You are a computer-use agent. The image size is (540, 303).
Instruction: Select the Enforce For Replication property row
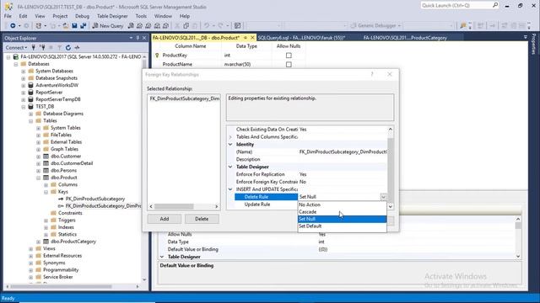[x=311, y=174]
